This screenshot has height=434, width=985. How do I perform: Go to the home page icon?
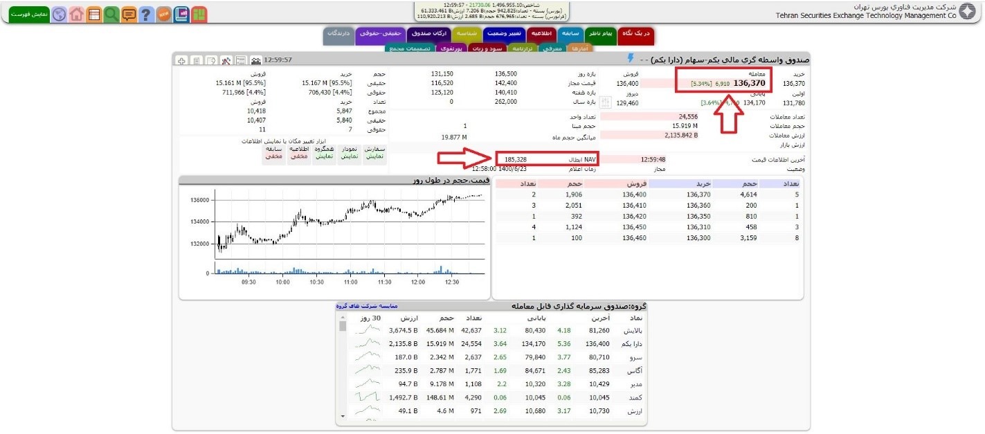point(77,14)
